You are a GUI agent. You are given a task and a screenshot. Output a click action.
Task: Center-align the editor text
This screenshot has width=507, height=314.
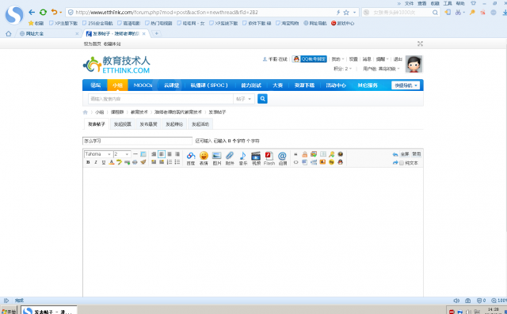(x=169, y=154)
